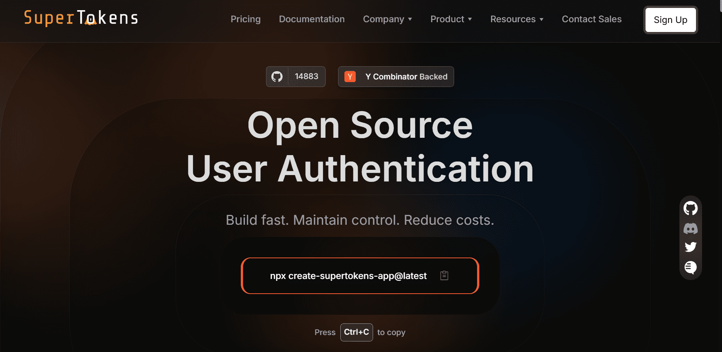Click the GitHub icon in the star count badge
This screenshot has height=352, width=722.
click(277, 77)
